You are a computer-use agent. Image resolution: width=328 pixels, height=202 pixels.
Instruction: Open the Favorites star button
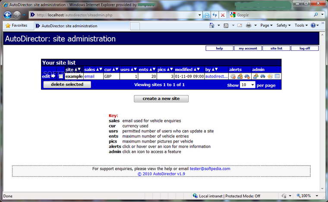(x=16, y=25)
